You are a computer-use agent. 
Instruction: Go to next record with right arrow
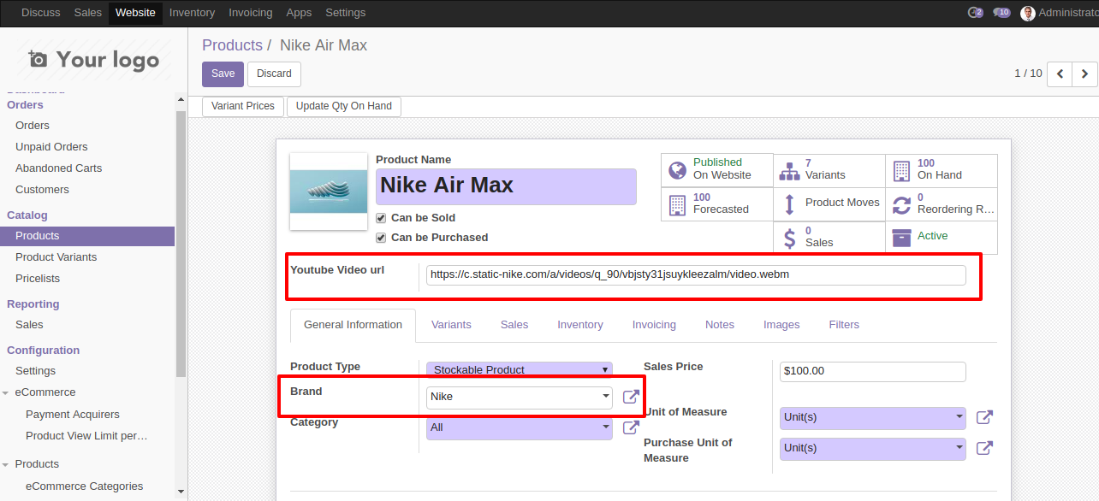coord(1084,74)
